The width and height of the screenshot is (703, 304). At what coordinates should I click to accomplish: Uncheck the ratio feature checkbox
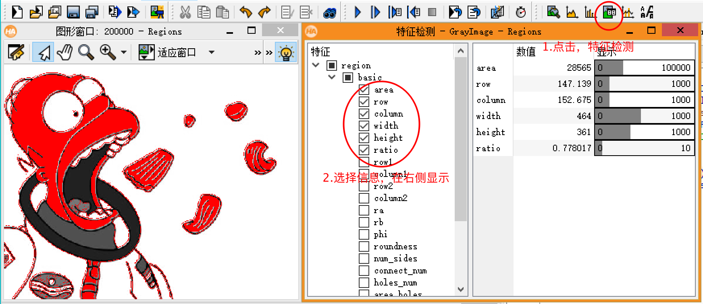click(x=364, y=150)
